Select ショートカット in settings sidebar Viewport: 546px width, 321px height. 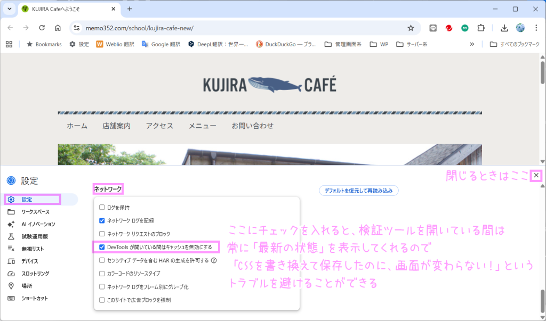tap(35, 298)
